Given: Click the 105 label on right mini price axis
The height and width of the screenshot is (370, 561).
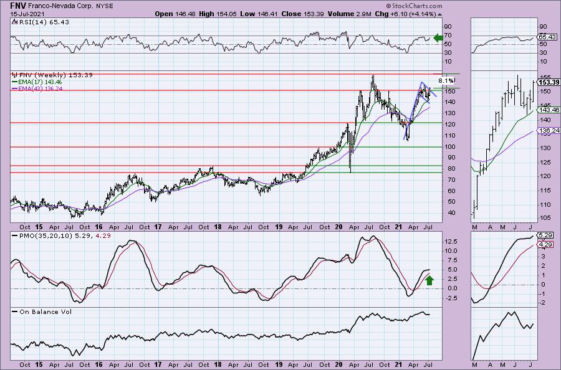Looking at the screenshot, I should tap(546, 219).
